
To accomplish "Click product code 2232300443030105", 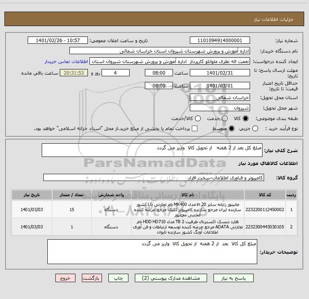I will (x=265, y=227).
